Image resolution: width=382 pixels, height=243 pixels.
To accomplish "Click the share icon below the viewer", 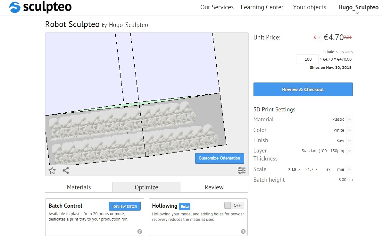I will [65, 170].
